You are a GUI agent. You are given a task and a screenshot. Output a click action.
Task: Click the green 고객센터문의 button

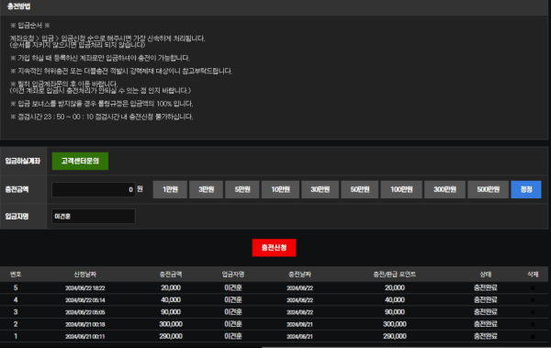point(80,161)
